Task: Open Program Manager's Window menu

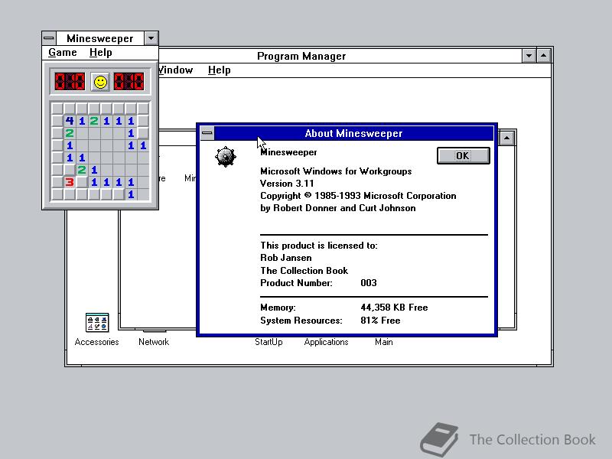Action: (x=176, y=70)
